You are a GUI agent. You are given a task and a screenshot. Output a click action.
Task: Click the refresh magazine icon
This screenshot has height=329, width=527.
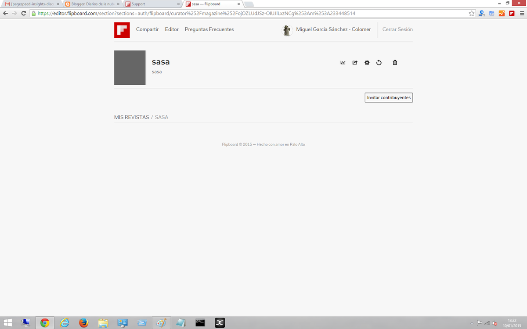coord(379,63)
